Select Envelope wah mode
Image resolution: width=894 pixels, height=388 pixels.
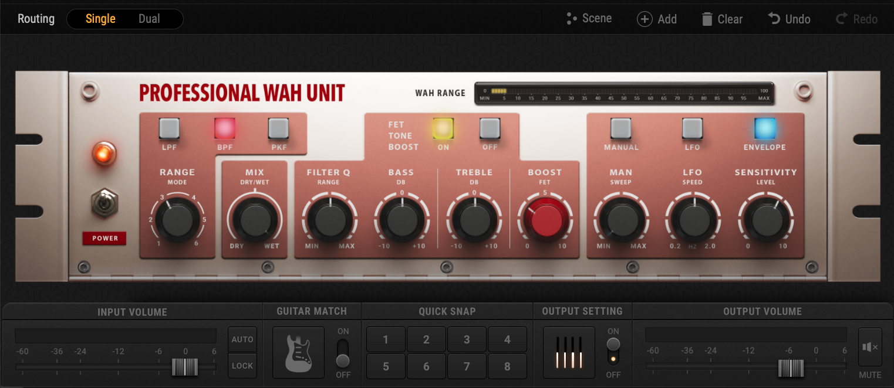(x=765, y=128)
